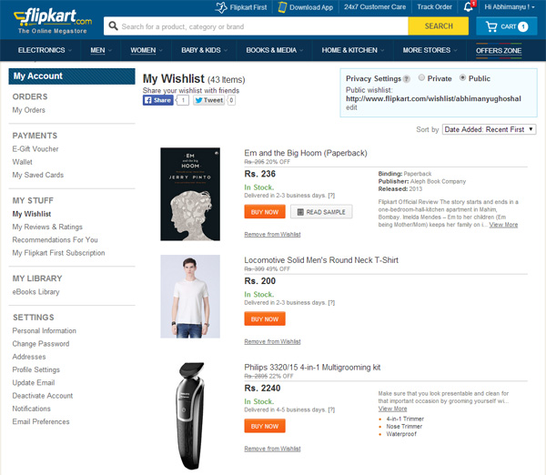
Task: Share wishlist via Facebook Share button
Action: pos(158,100)
